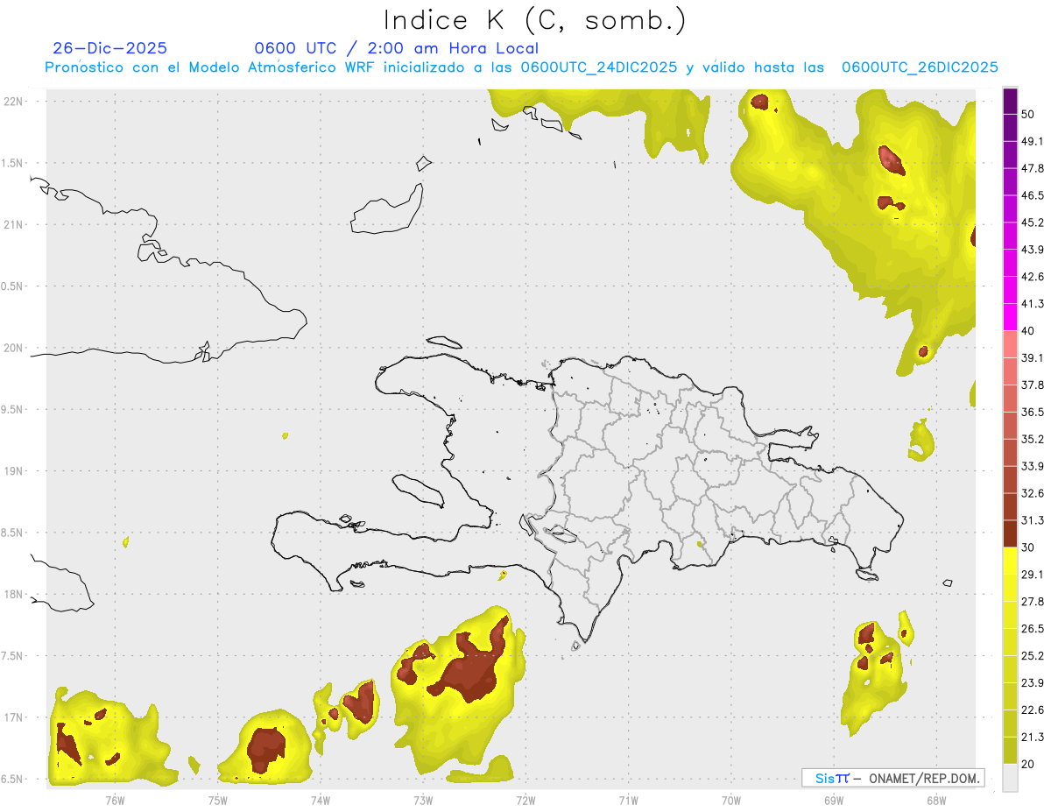Screen dimensions: 1051x812
Task: Click the colorbar value "45.2"
Action: pos(1033,223)
